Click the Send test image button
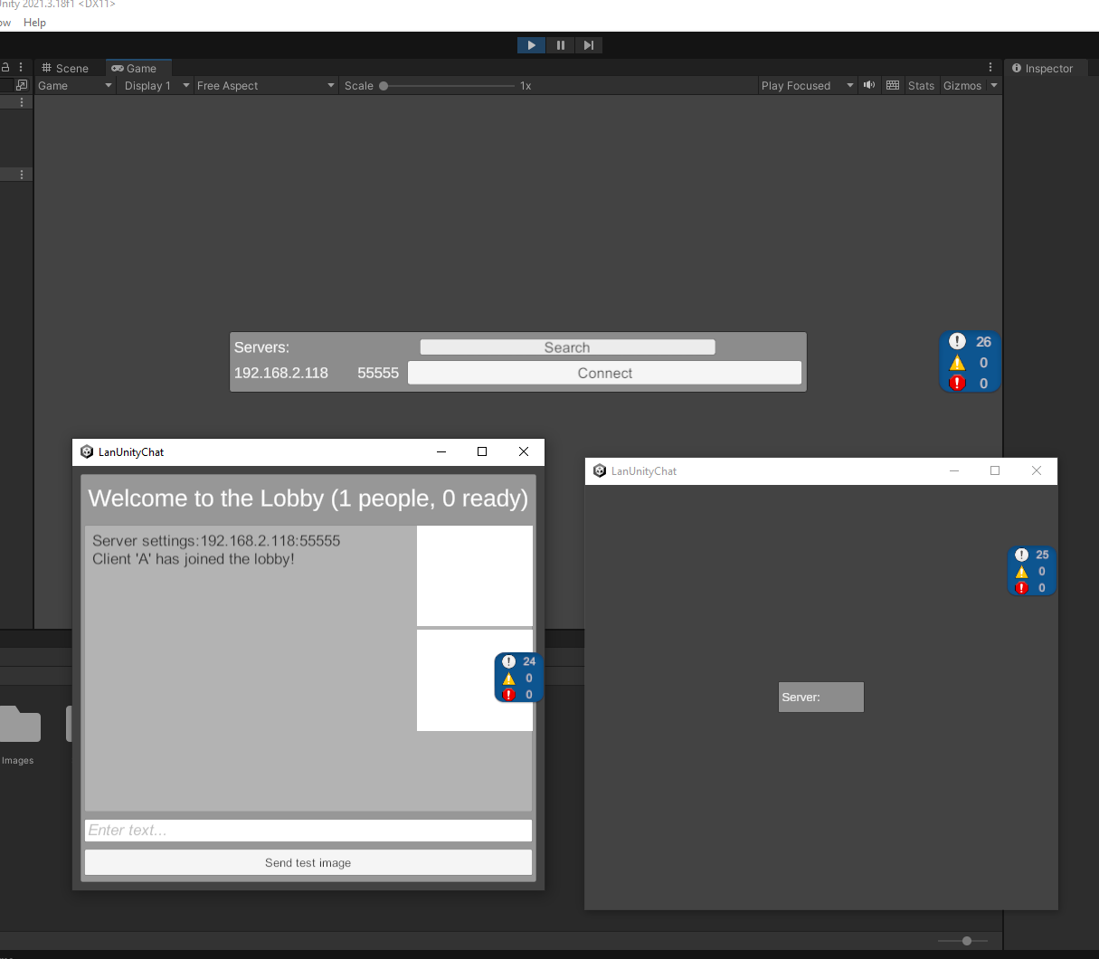This screenshot has height=959, width=1099. point(308,863)
